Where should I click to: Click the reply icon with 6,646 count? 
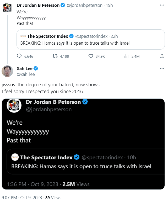[19, 56]
